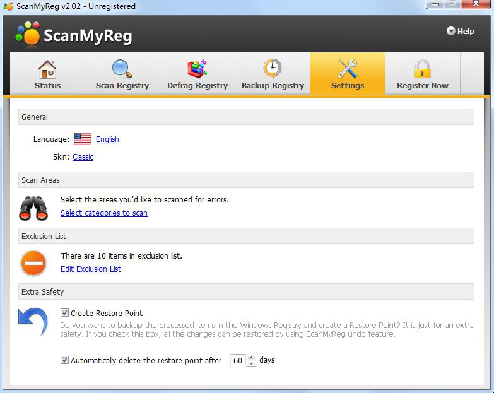This screenshot has width=494, height=393.
Task: Click the text about selecting areas to scan for errors
Action: click(x=144, y=199)
